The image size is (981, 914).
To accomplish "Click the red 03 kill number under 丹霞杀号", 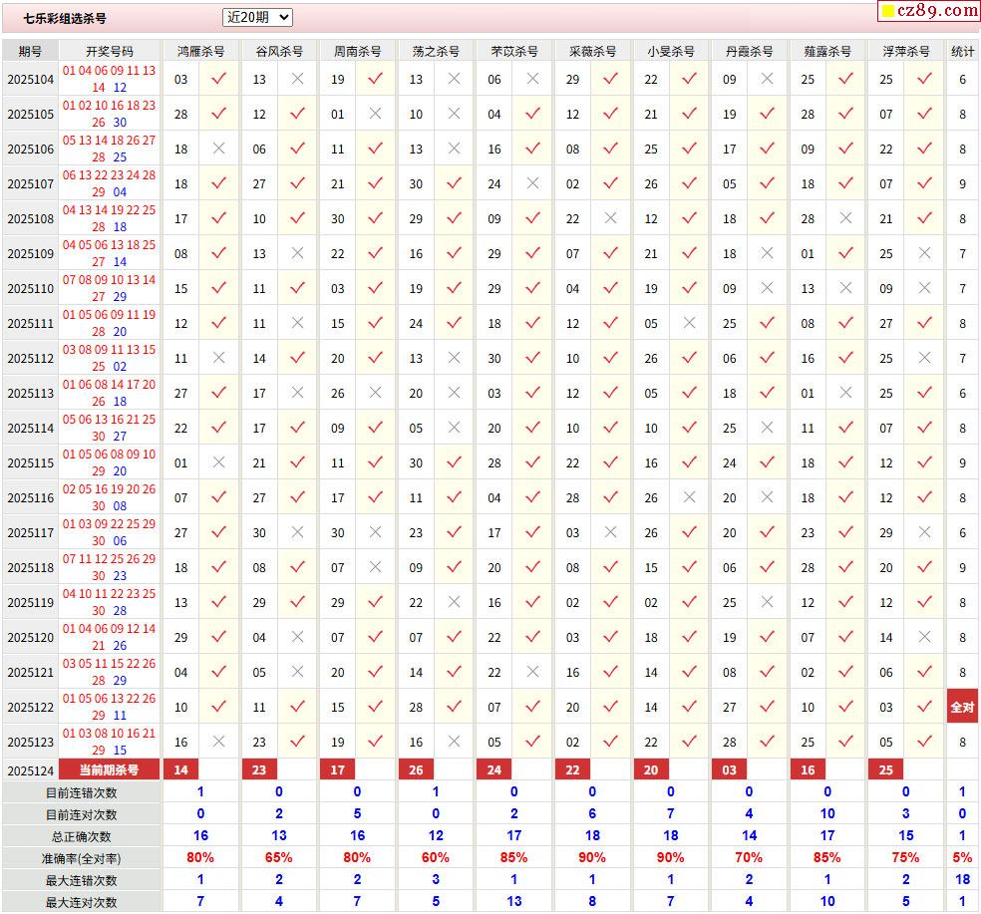I will click(730, 769).
